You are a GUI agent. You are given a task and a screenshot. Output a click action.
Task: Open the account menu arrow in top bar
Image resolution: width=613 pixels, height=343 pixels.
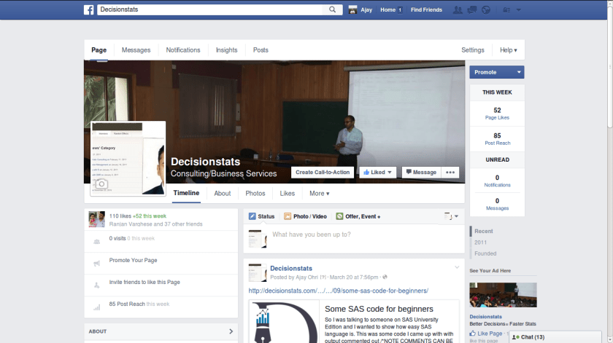[518, 10]
